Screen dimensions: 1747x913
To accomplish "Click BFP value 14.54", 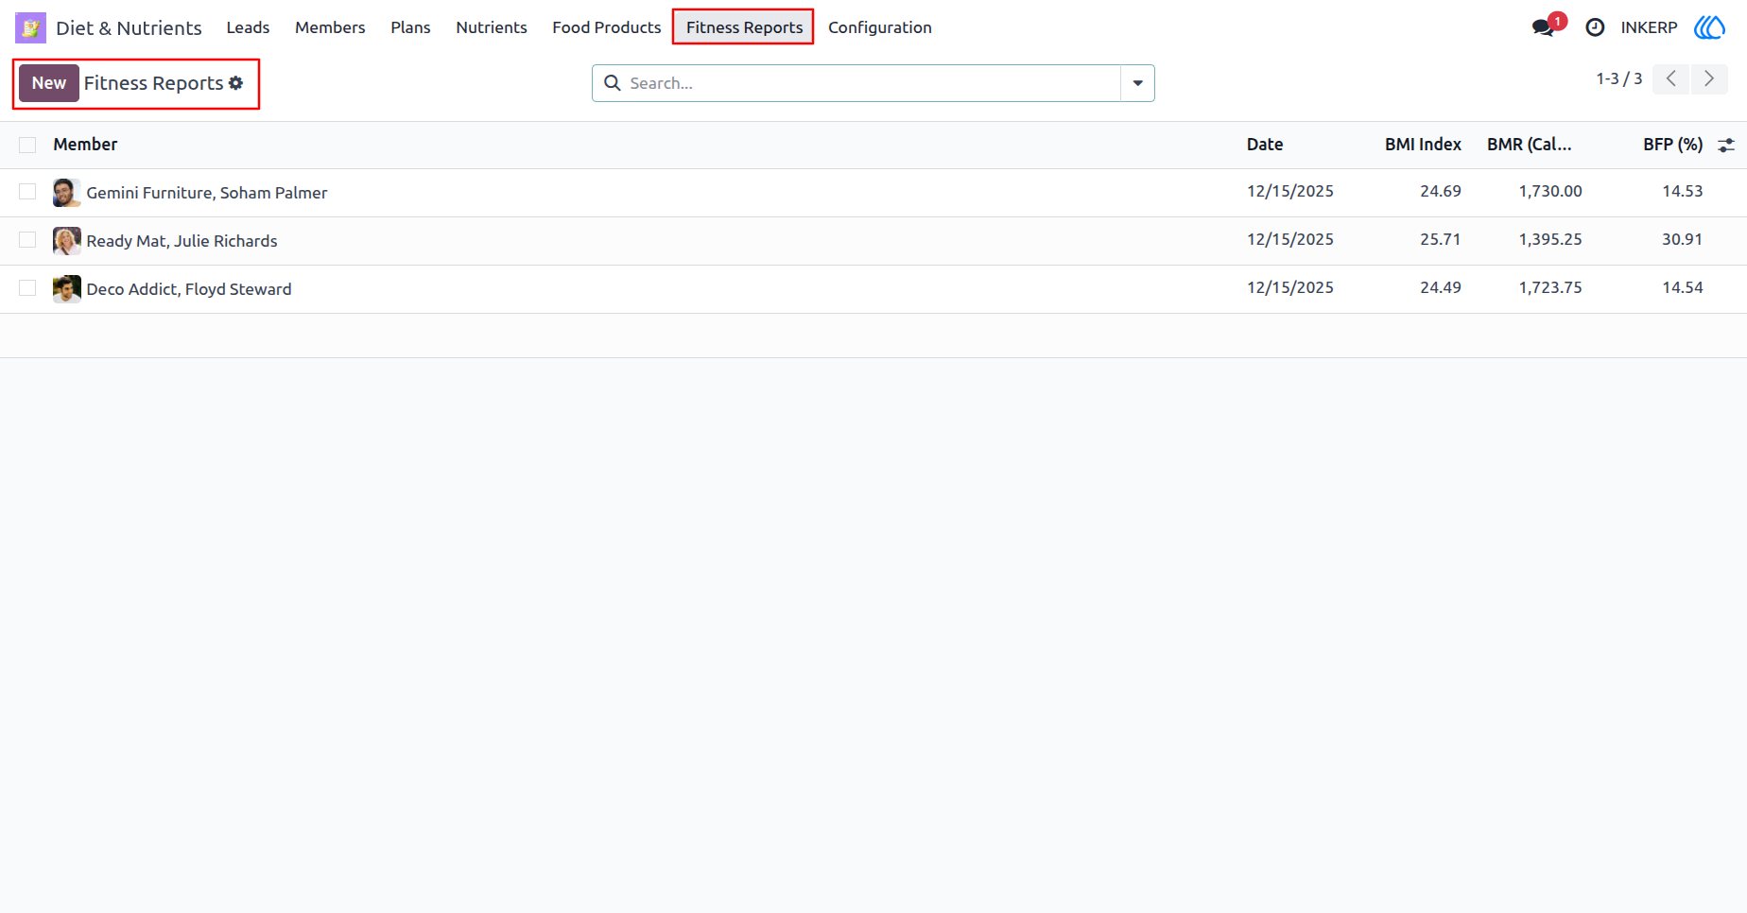I will pyautogui.click(x=1682, y=288).
